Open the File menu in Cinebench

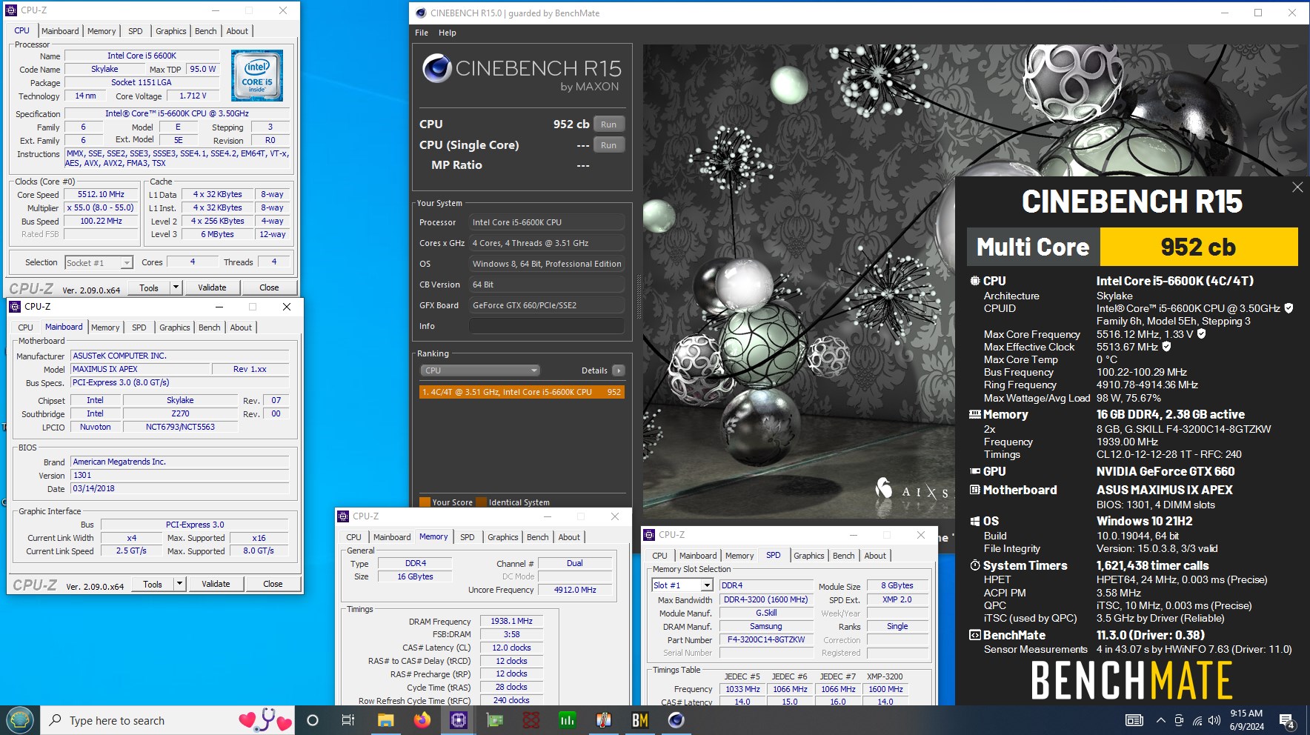tap(422, 33)
